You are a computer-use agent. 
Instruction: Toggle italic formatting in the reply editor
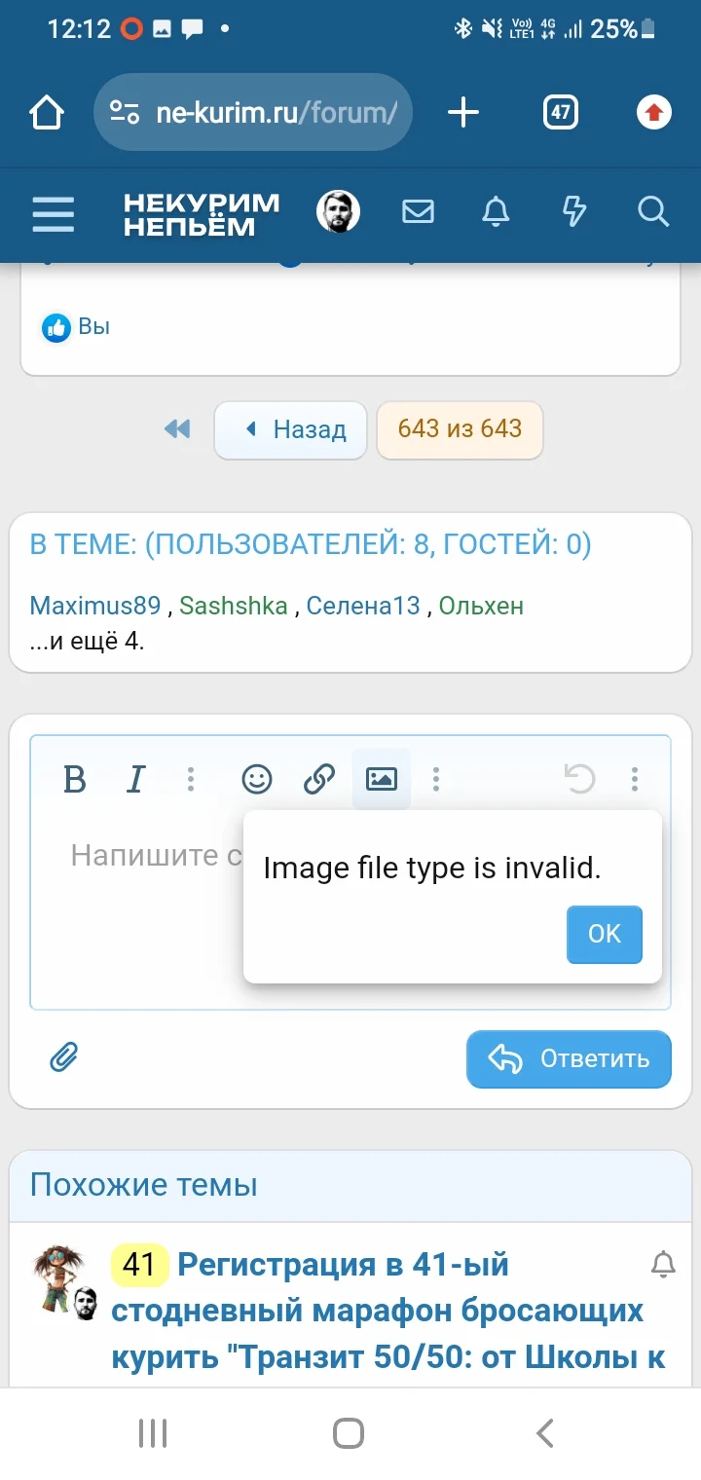(x=135, y=779)
